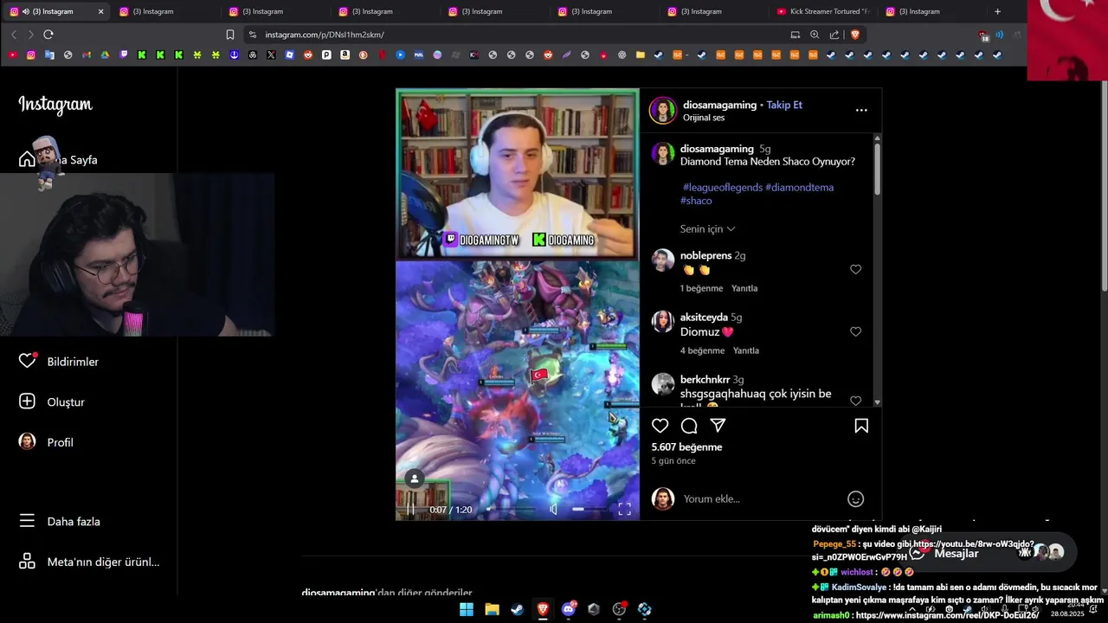Expand Meta'nın diğer ürünleri
This screenshot has height=623, width=1108.
[x=89, y=562]
